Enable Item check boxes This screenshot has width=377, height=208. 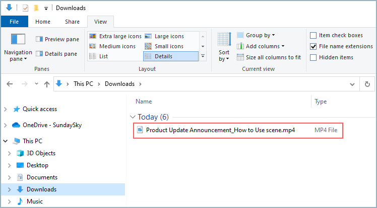pos(313,35)
